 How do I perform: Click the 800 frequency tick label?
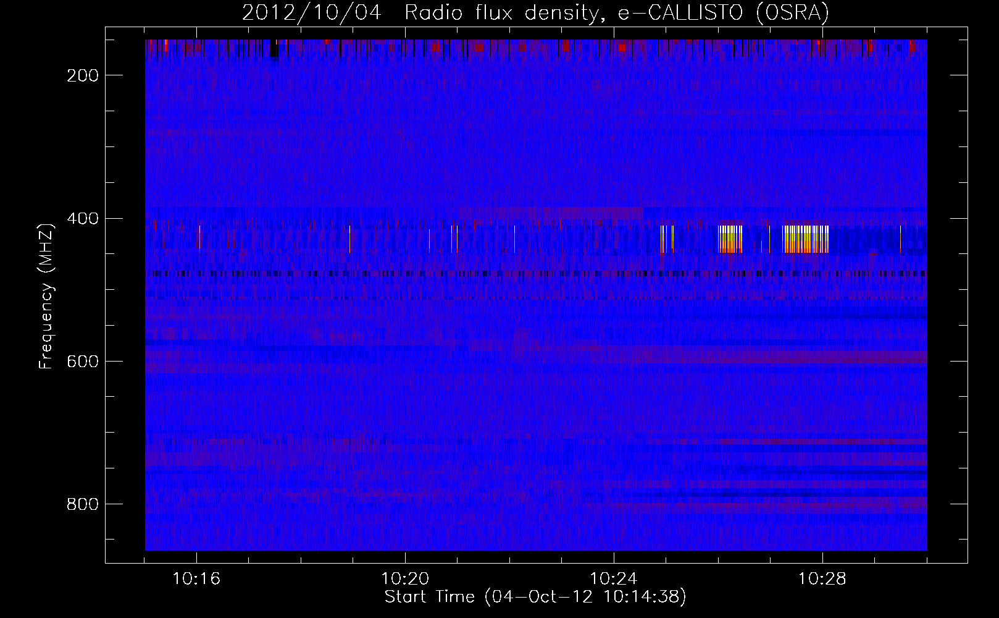(83, 504)
